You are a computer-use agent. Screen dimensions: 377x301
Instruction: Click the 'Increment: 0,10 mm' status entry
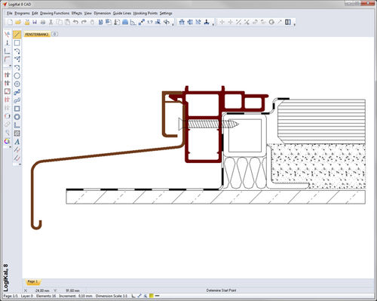[75, 296]
